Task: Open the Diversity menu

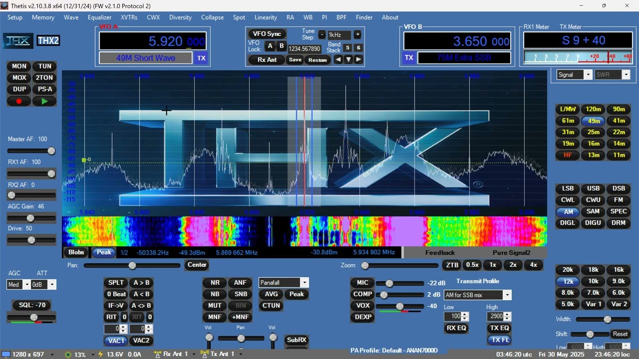Action: (x=180, y=17)
